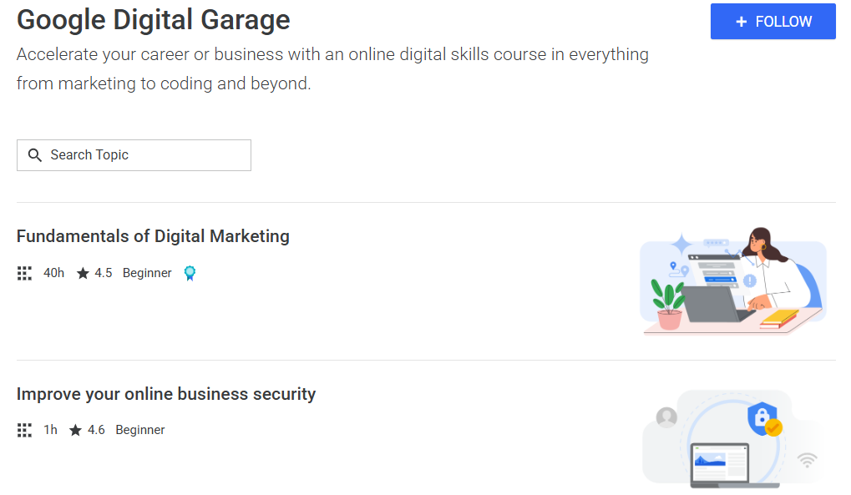The image size is (851, 495).
Task: Click the 1h duration label
Action: pyautogui.click(x=49, y=429)
